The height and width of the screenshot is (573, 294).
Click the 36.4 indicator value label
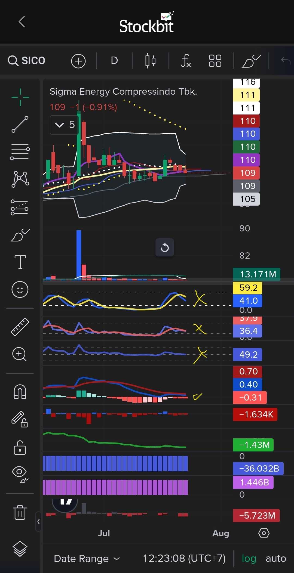pyautogui.click(x=248, y=331)
